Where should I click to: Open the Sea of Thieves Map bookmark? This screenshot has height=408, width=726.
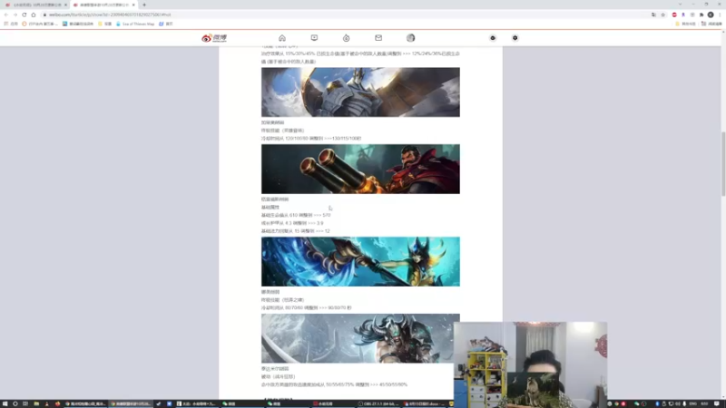pos(135,24)
